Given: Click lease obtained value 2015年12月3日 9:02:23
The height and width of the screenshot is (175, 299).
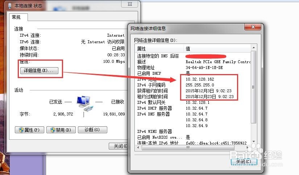Looking at the screenshot, I should (x=209, y=91).
